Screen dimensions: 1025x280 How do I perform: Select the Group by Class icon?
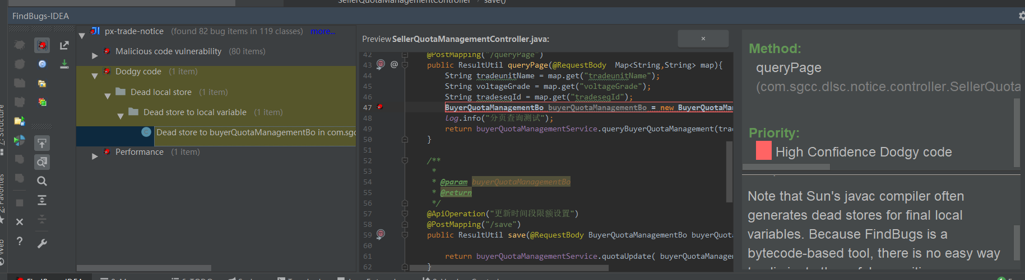point(42,64)
